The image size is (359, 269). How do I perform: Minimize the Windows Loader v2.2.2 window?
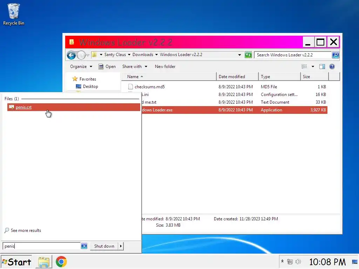308,42
